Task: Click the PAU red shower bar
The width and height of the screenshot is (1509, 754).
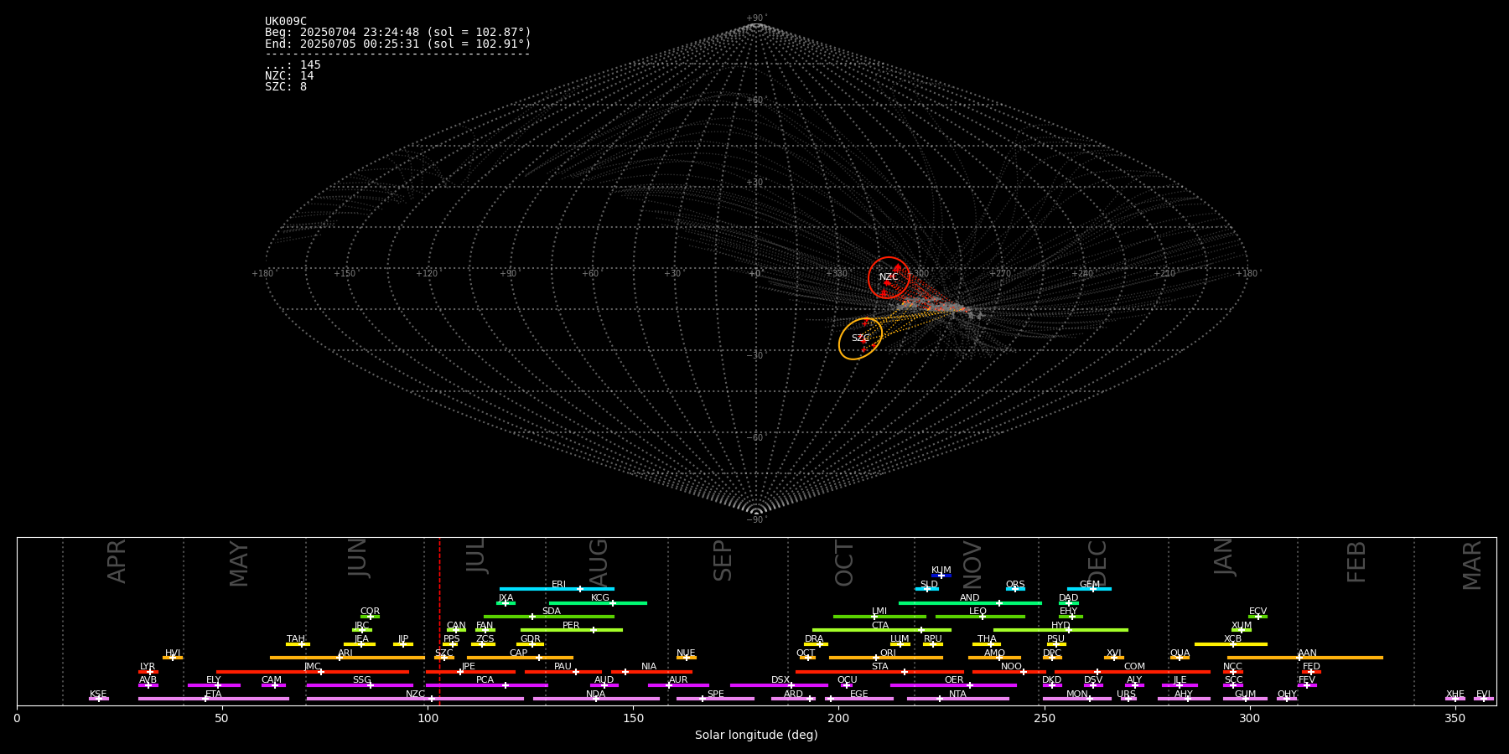Action: coord(563,672)
